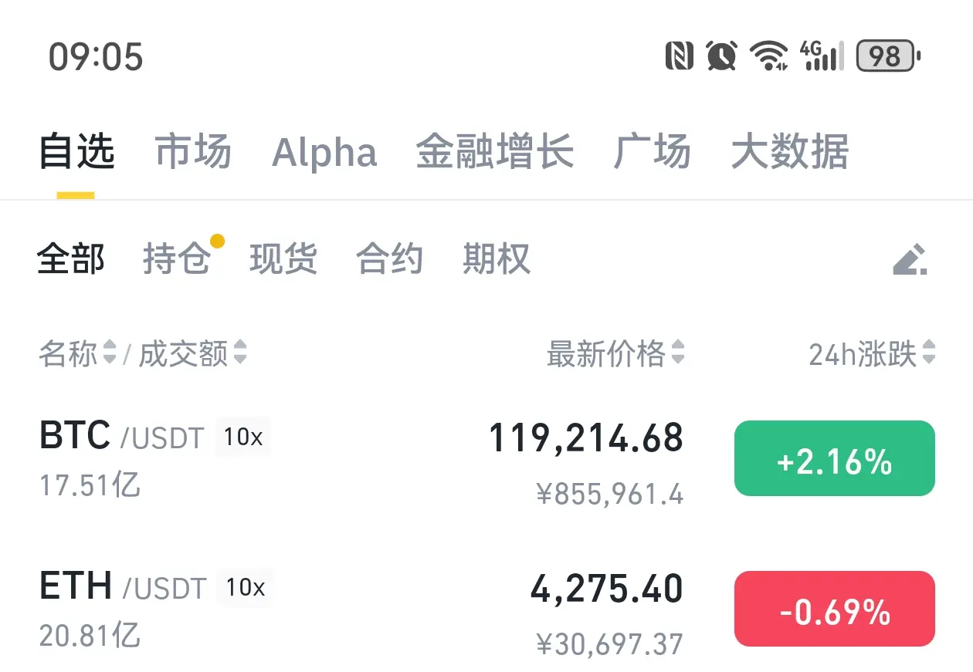973x672 pixels.
Task: Tap the 4G signal strength icon
Action: coord(821,56)
